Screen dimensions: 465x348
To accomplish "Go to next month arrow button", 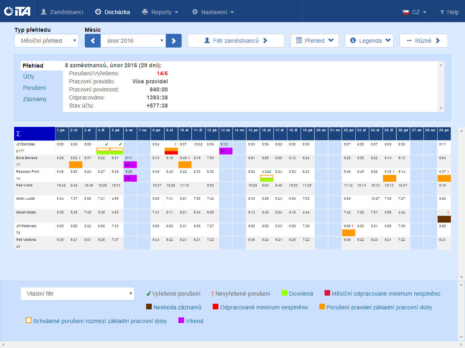I will point(174,41).
